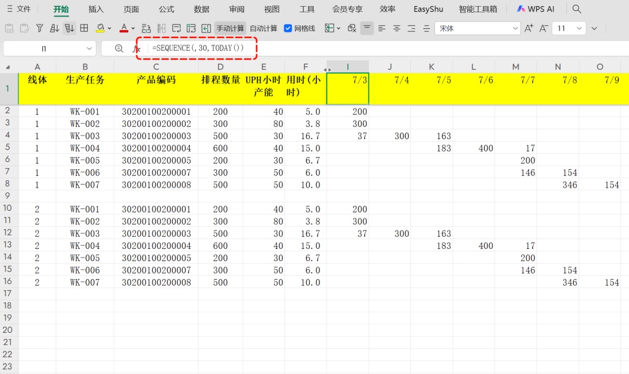Viewport: 629px width, 374px height.
Task: Open the 公式 ribbon tab
Action: (x=166, y=9)
